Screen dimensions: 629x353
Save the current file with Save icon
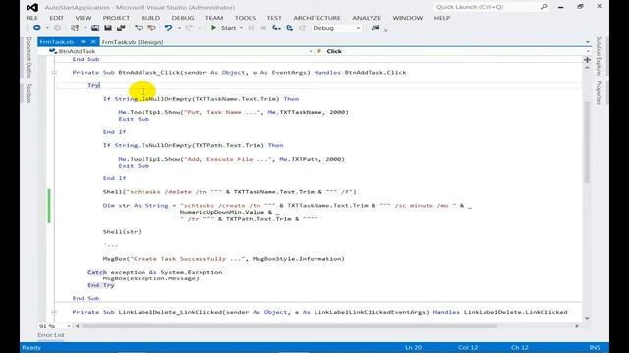pyautogui.click(x=108, y=28)
